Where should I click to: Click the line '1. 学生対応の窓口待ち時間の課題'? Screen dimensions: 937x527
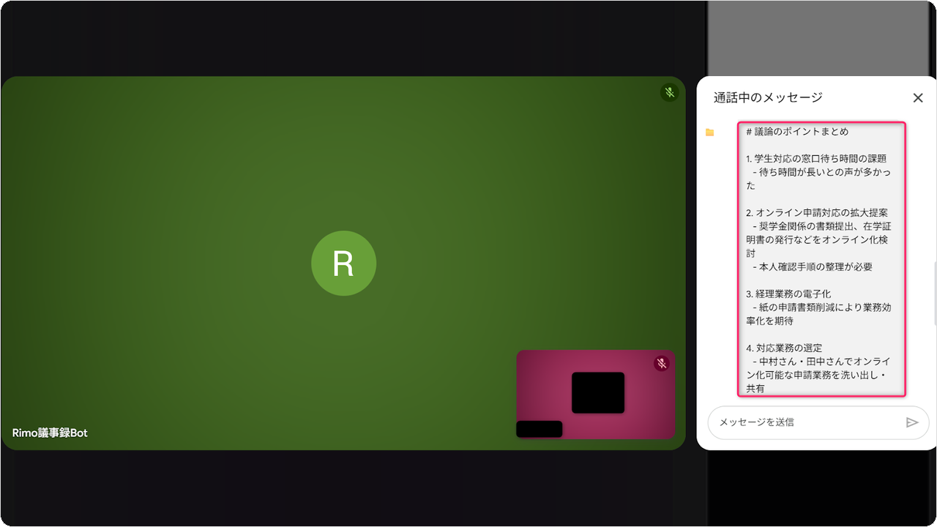tap(816, 159)
